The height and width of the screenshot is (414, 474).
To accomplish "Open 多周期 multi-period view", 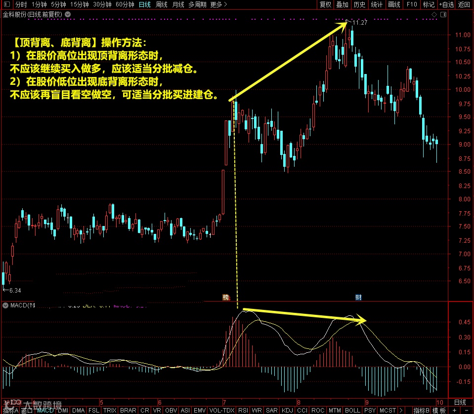I will [197, 4].
